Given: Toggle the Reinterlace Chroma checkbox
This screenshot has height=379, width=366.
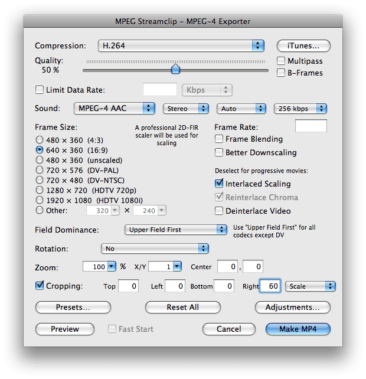Looking at the screenshot, I should 219,197.
